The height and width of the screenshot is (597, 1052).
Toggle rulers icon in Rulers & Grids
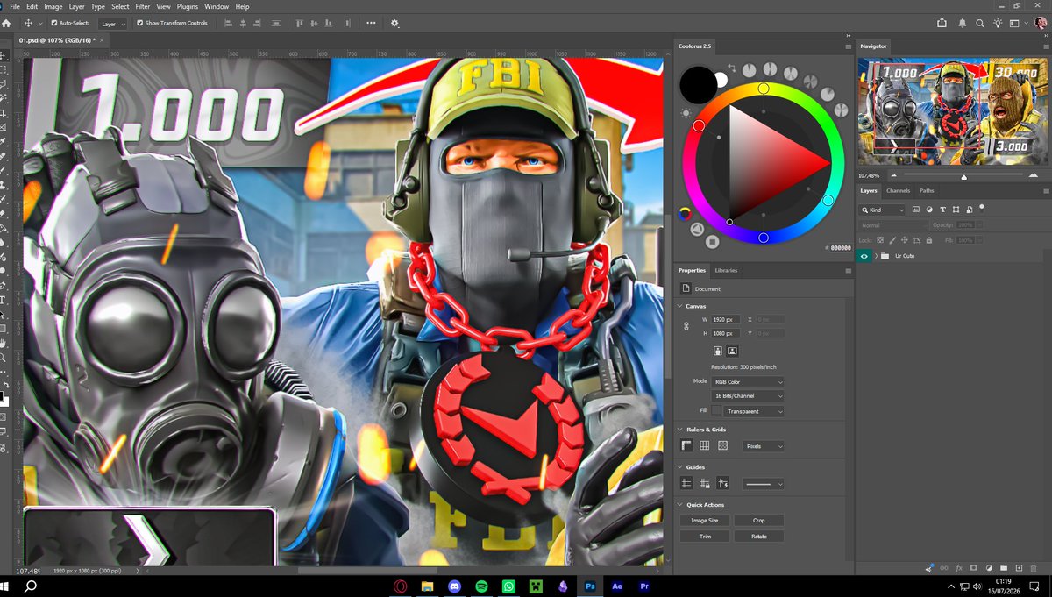[687, 446]
